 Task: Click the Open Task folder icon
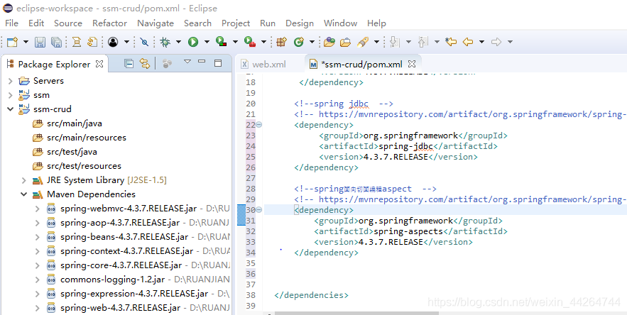click(345, 42)
